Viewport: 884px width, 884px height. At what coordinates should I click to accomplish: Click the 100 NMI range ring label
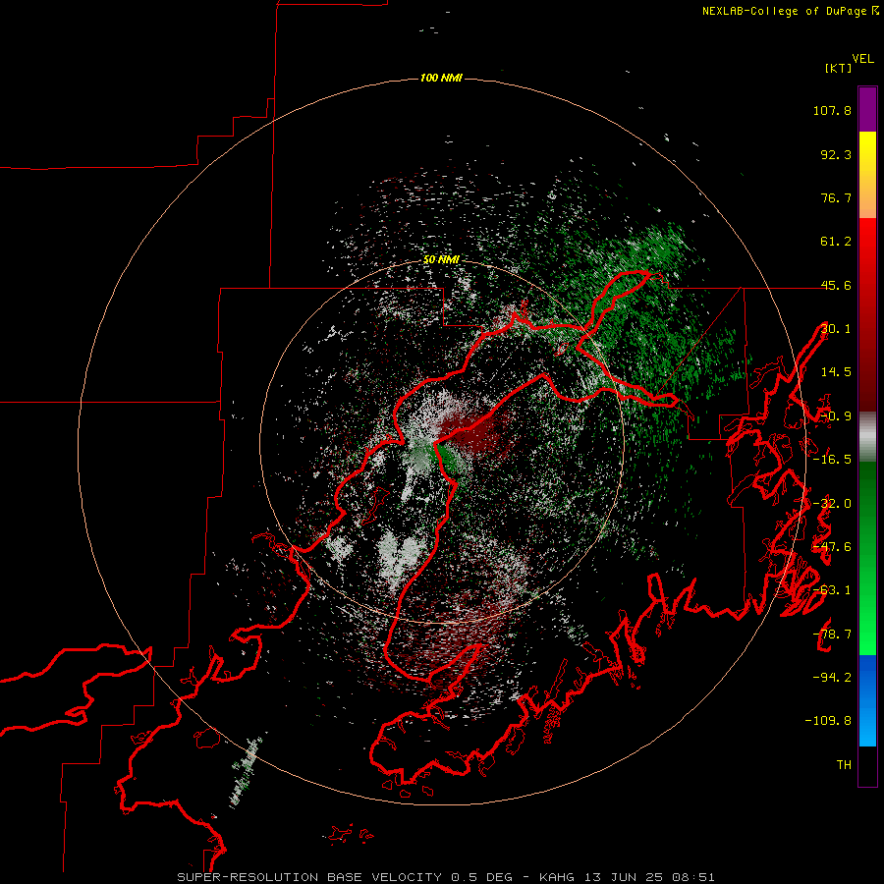coord(441,78)
